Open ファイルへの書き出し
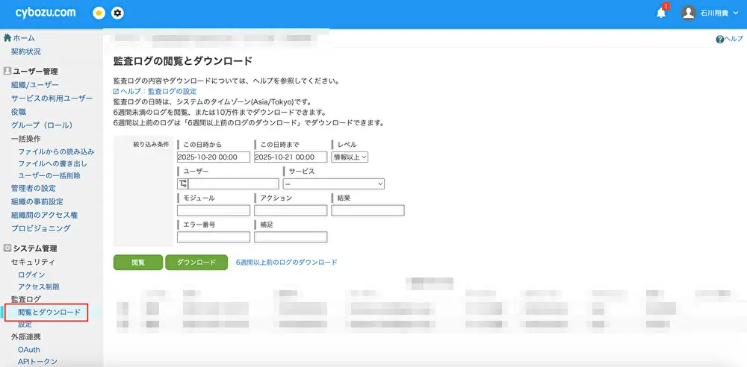This screenshot has width=747, height=367. (52, 164)
